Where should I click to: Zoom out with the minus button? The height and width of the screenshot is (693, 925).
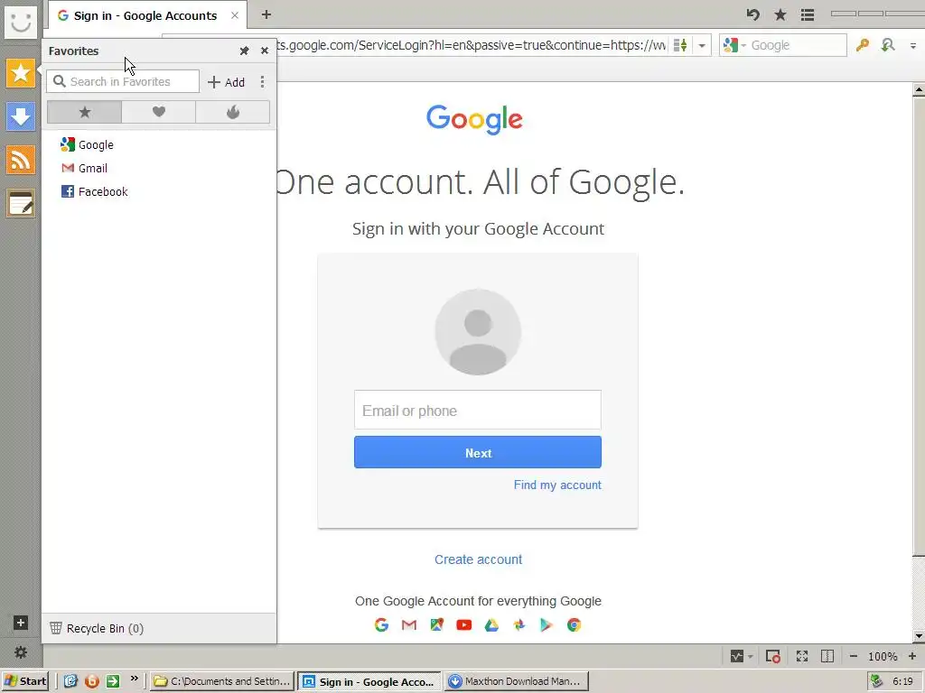click(853, 656)
